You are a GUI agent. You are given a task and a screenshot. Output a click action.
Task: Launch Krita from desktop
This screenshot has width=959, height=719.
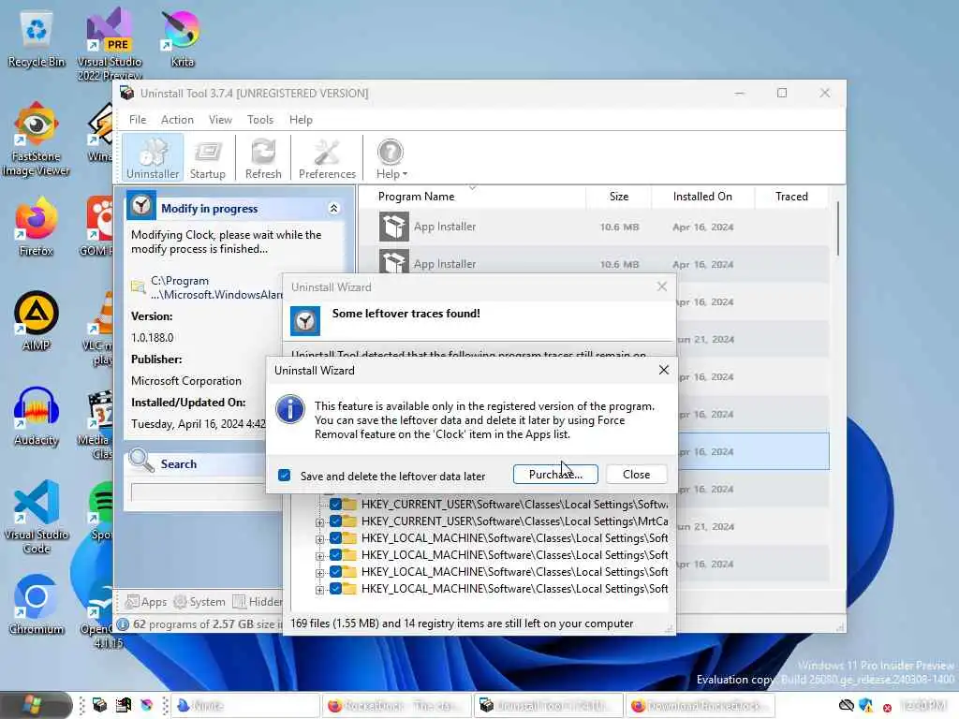[182, 37]
